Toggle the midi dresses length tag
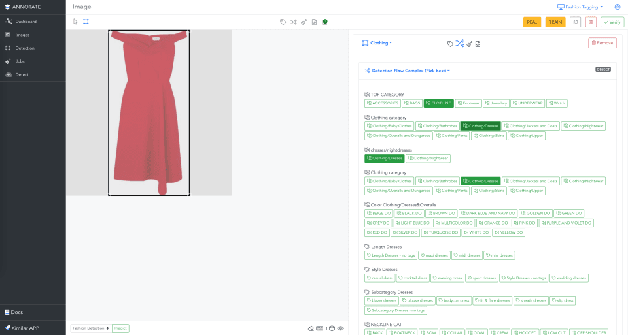This screenshot has width=628, height=335. pyautogui.click(x=467, y=255)
